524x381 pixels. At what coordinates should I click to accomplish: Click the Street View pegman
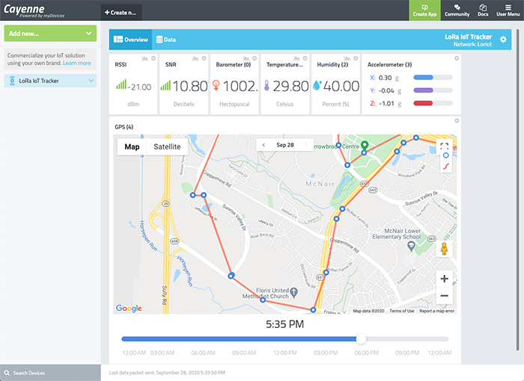point(444,249)
